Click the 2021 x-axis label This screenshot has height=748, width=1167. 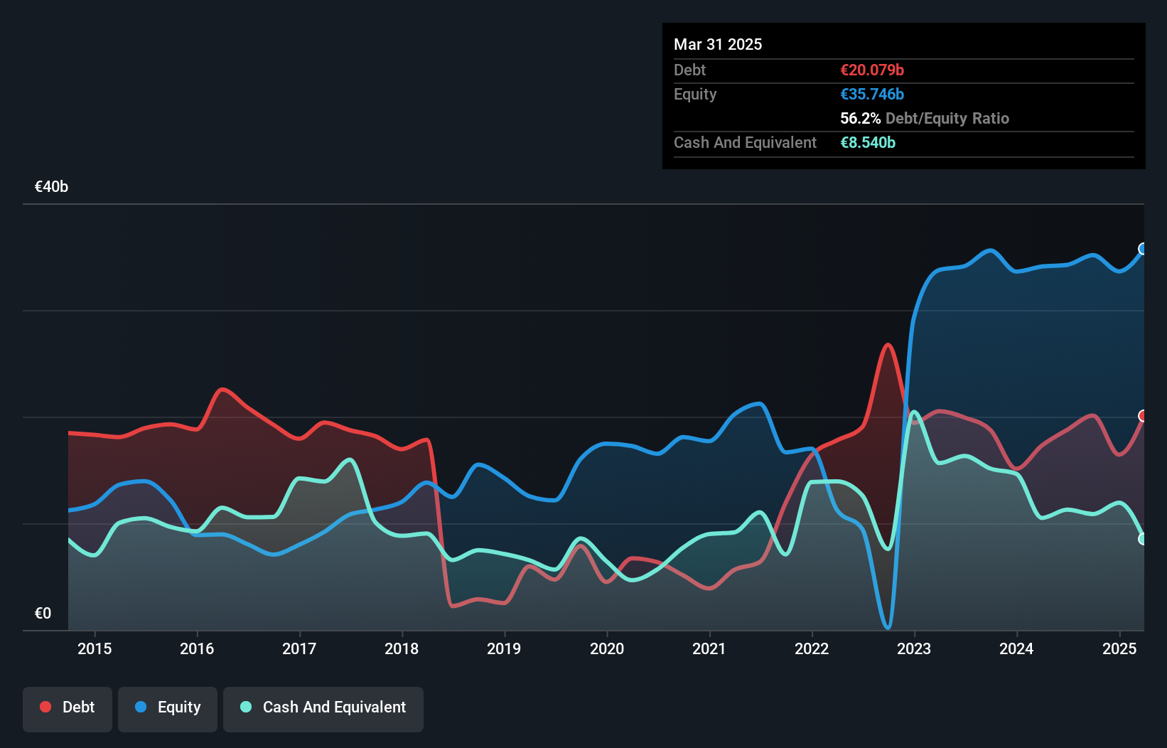pos(709,648)
